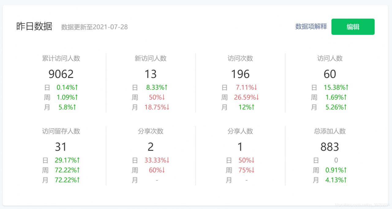
Task: Click the value 883
Action: [330, 147]
